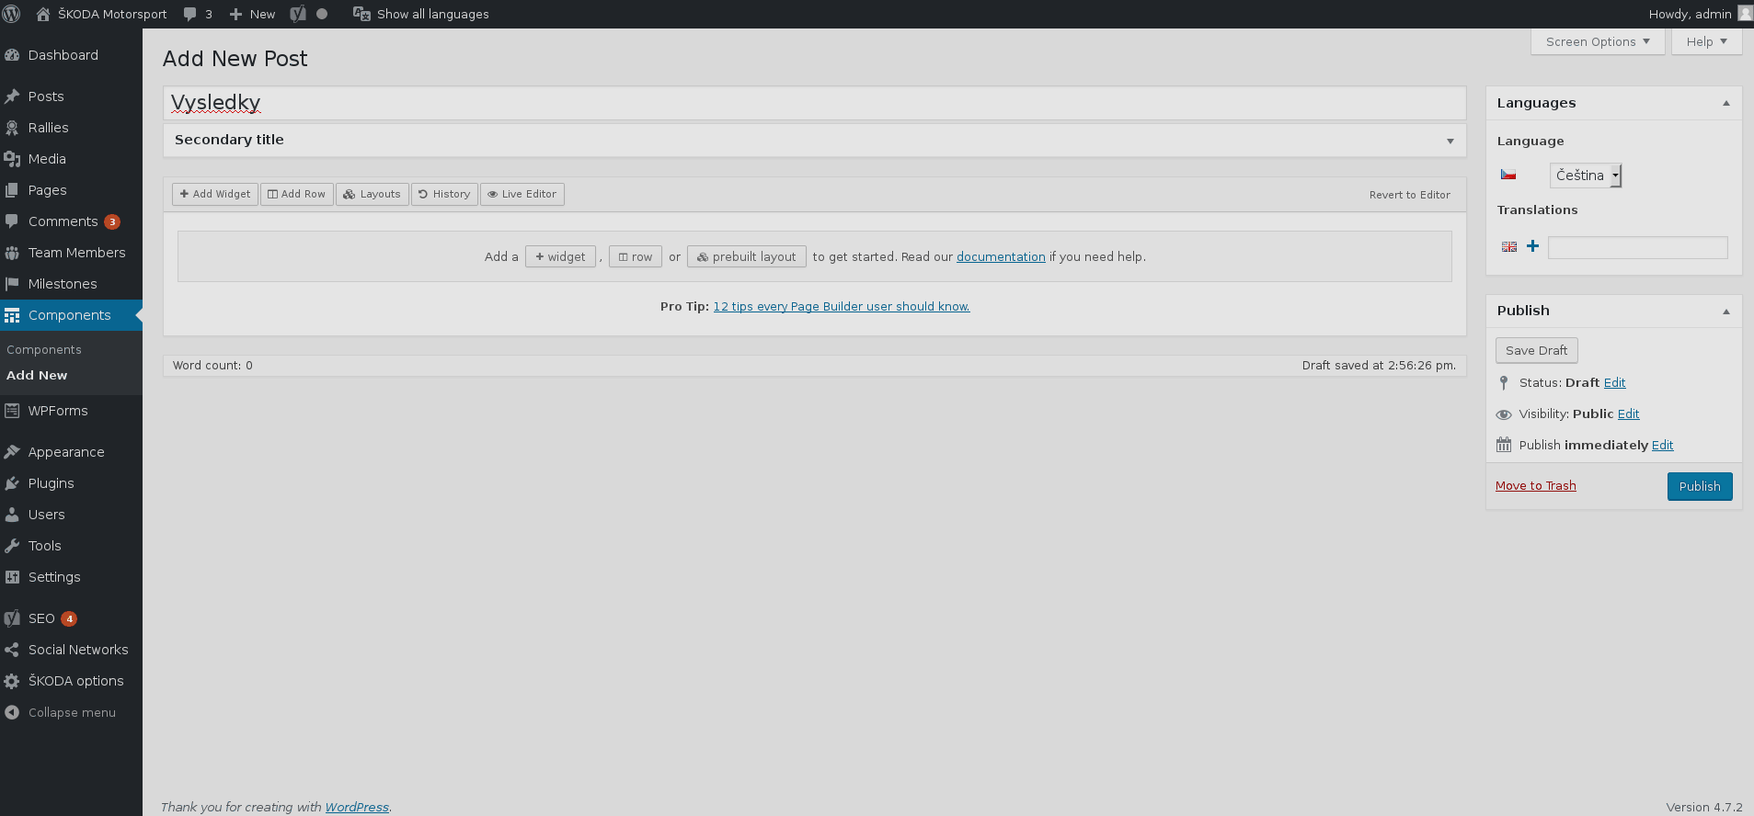The height and width of the screenshot is (816, 1754).
Task: Focus the post title field Vysledky
Action: pyautogui.click(x=814, y=103)
